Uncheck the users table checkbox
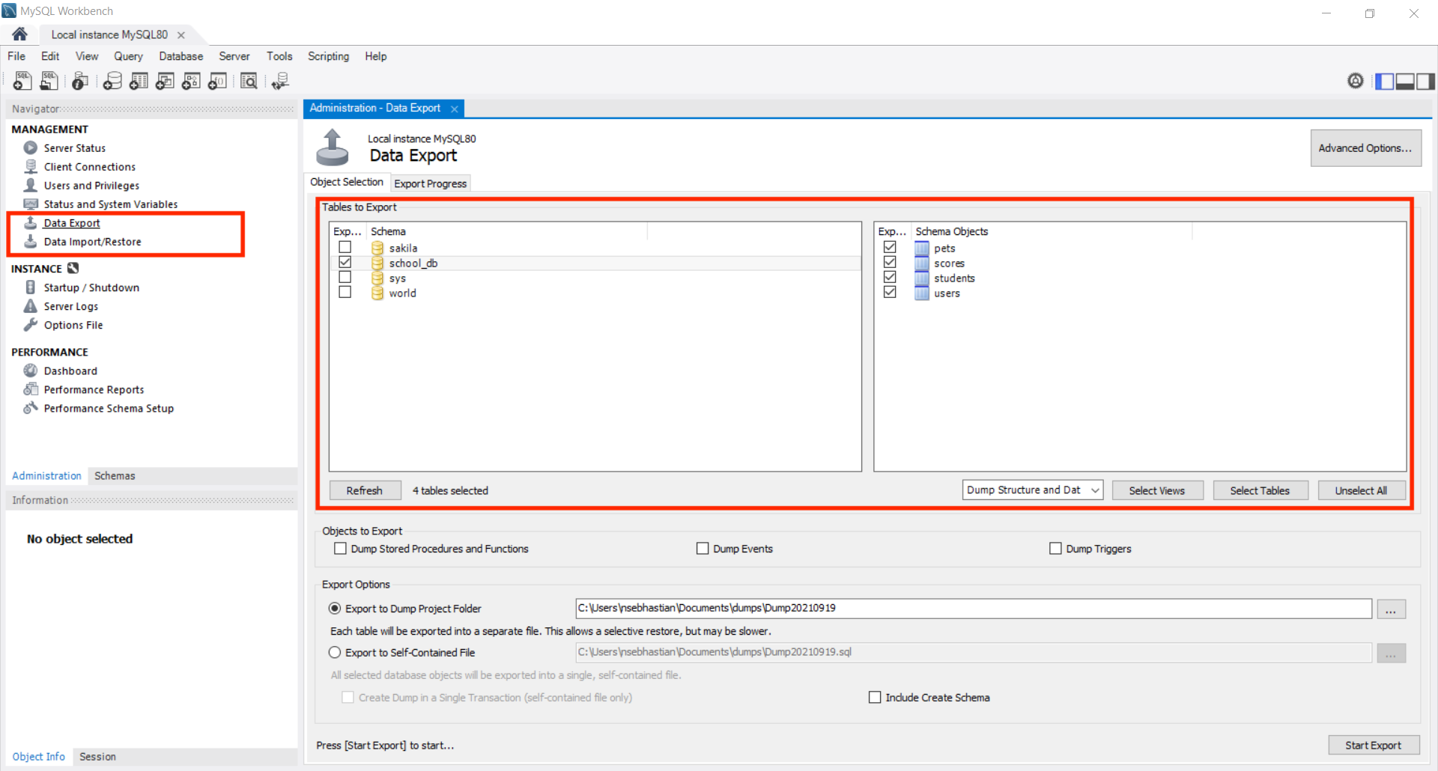1438x771 pixels. pos(890,292)
